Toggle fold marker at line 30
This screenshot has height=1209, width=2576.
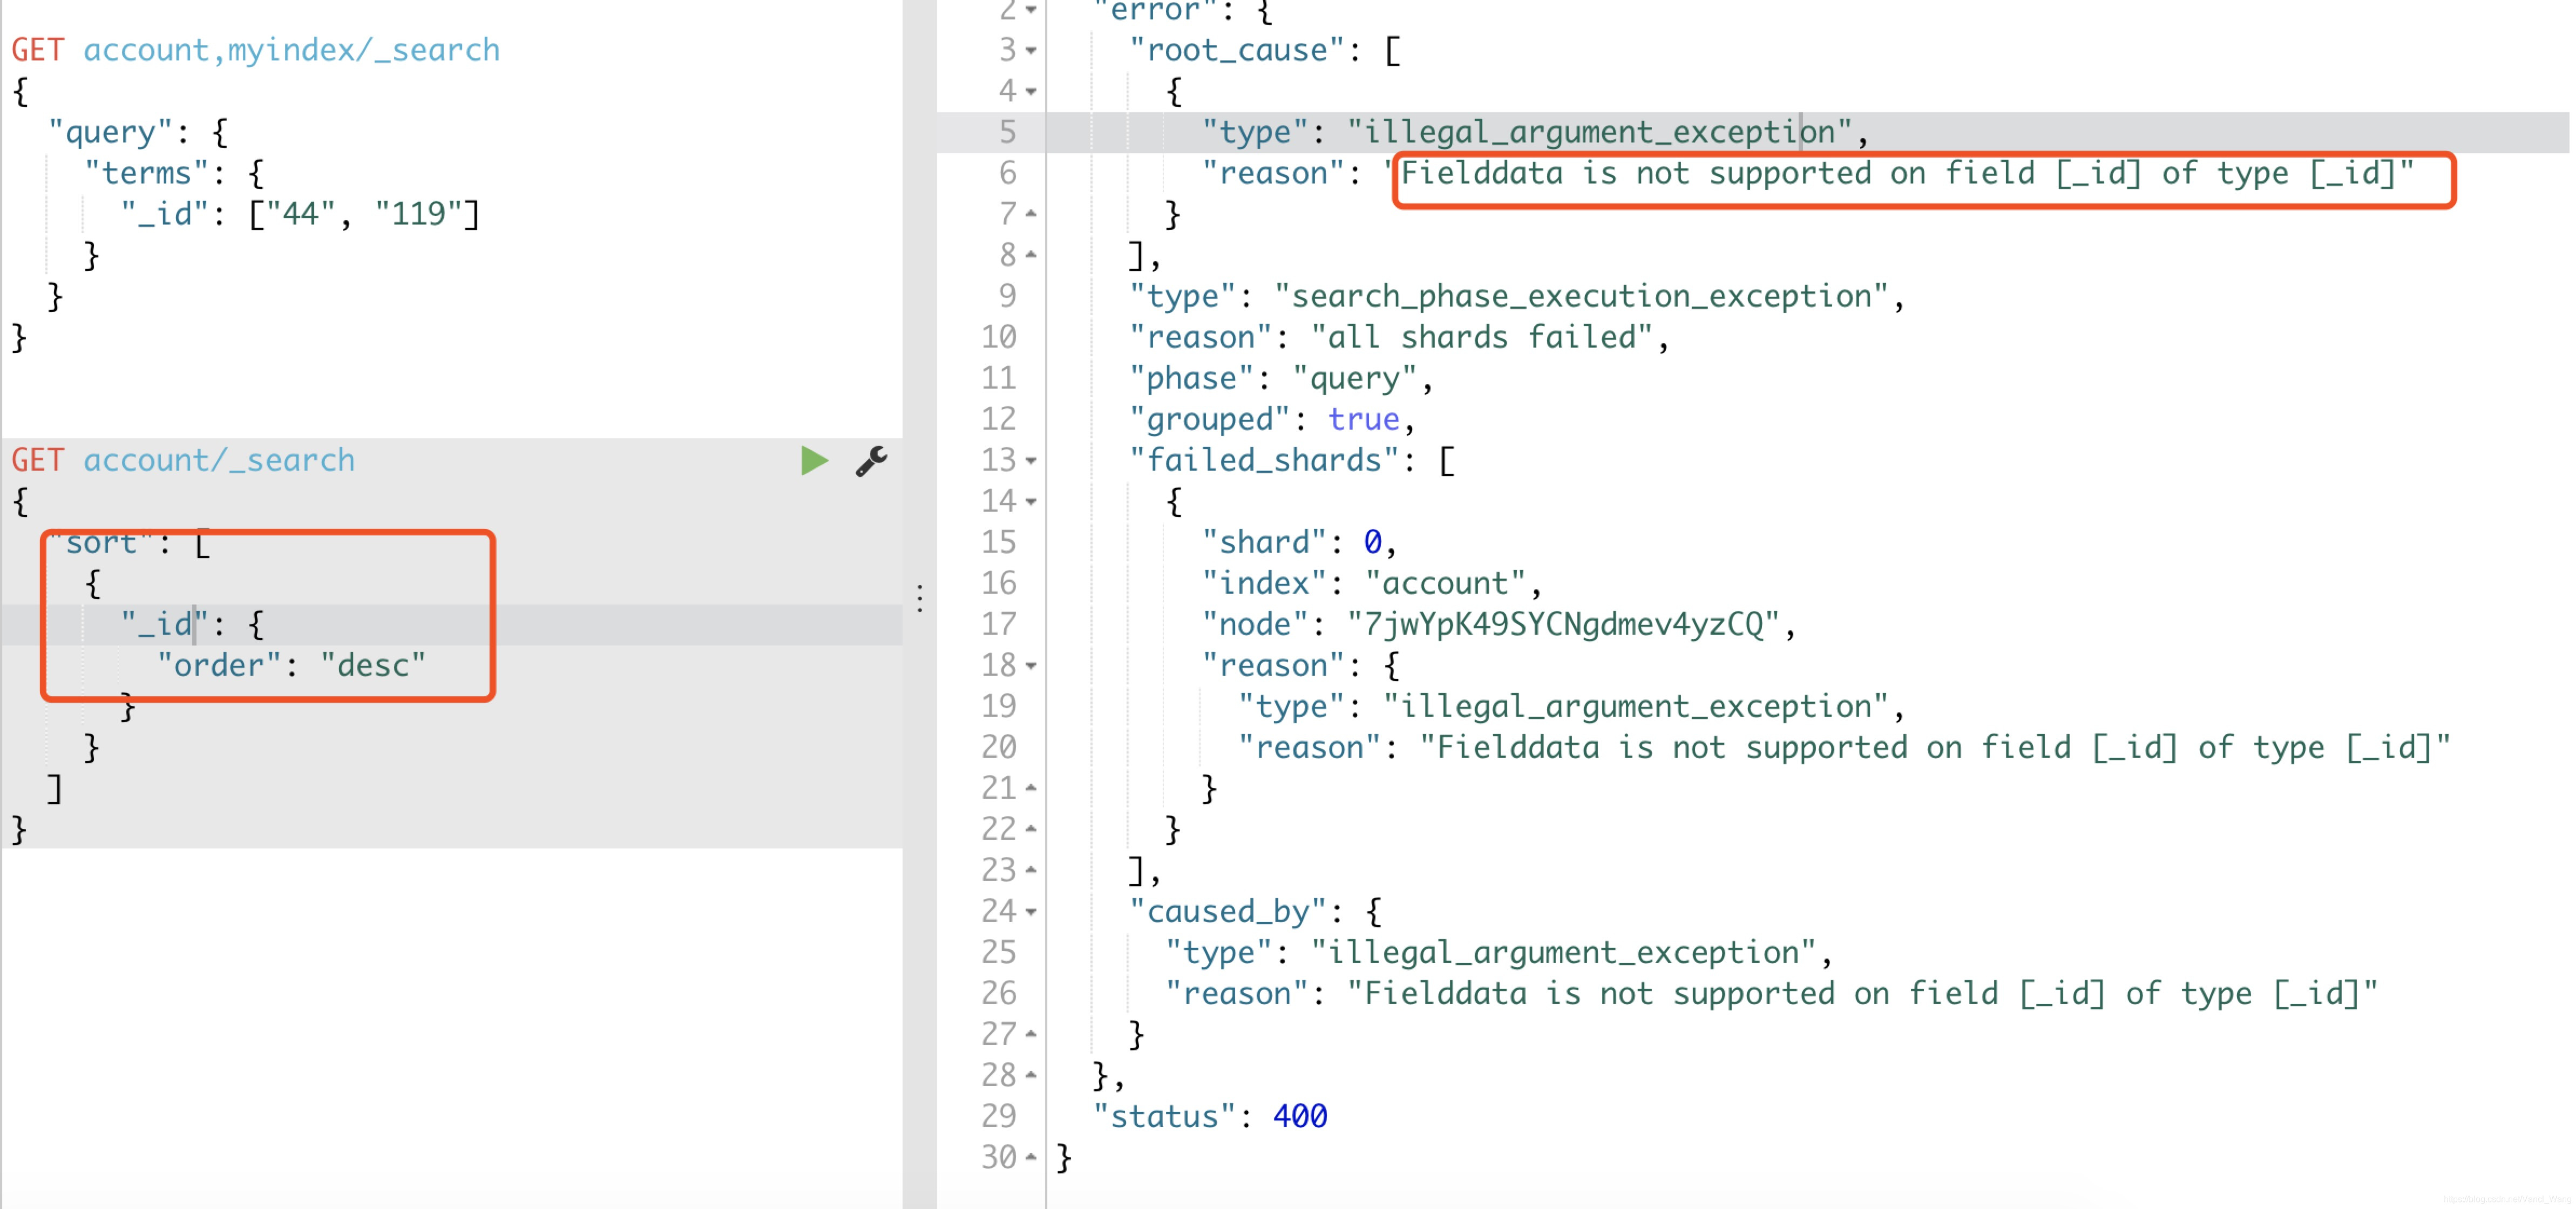tap(1031, 1157)
